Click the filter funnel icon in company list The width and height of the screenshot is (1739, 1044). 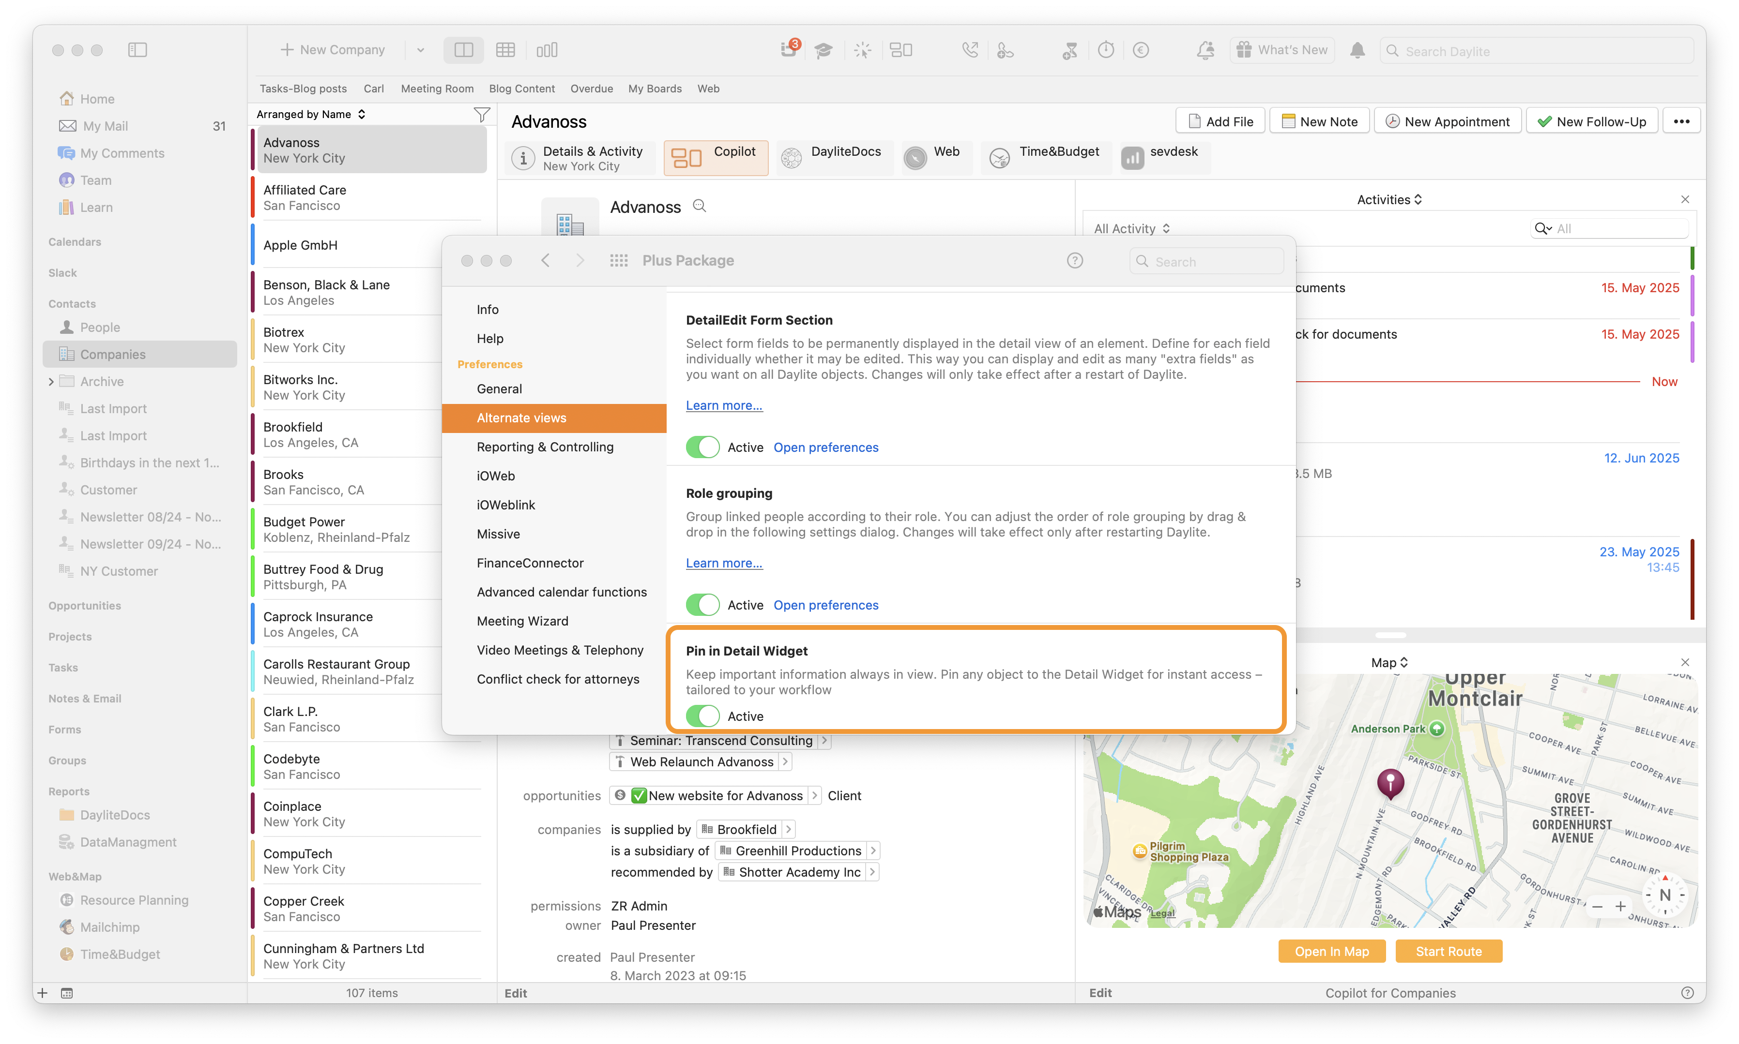coord(482,114)
